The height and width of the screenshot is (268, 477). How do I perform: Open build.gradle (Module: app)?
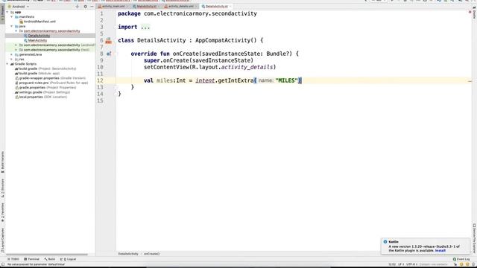pyautogui.click(x=37, y=73)
